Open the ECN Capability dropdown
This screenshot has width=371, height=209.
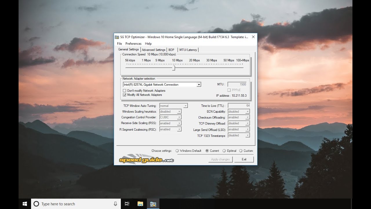coord(248,111)
